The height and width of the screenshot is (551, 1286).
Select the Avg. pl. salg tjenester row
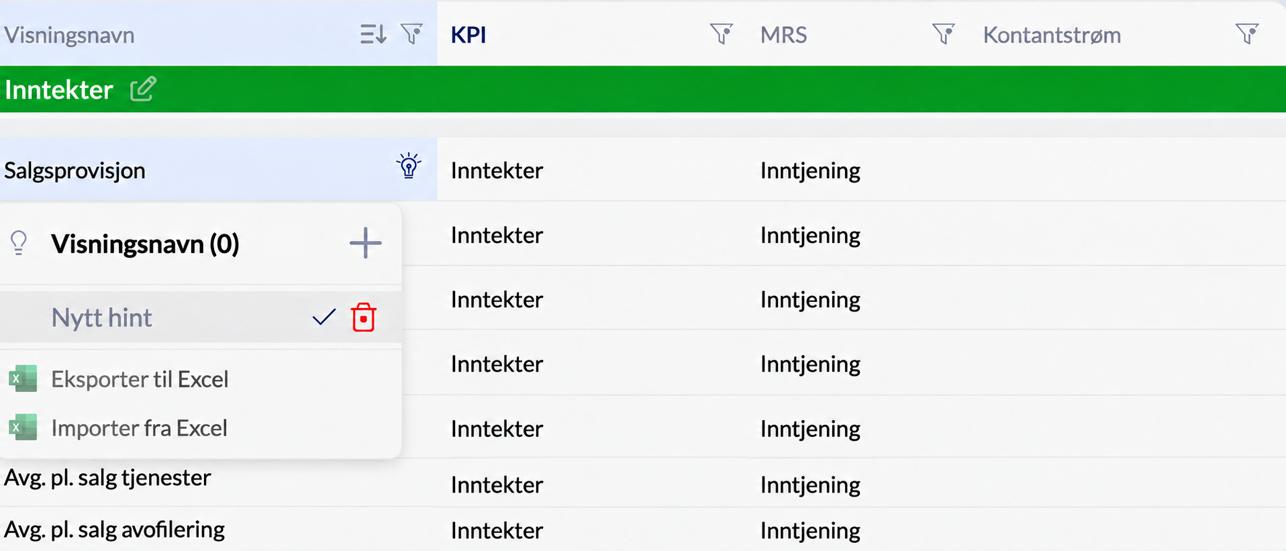point(107,478)
